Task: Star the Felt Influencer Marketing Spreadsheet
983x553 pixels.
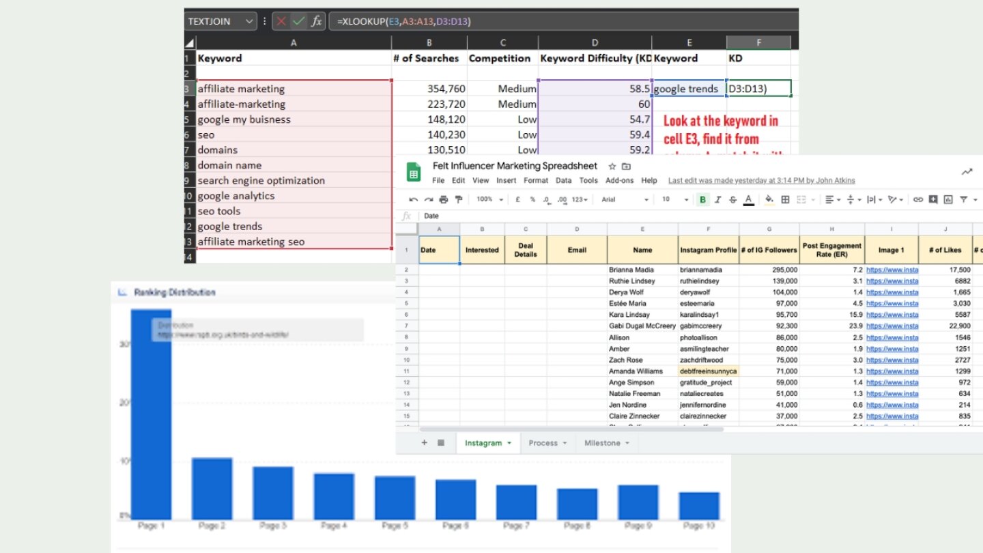Action: [x=612, y=166]
